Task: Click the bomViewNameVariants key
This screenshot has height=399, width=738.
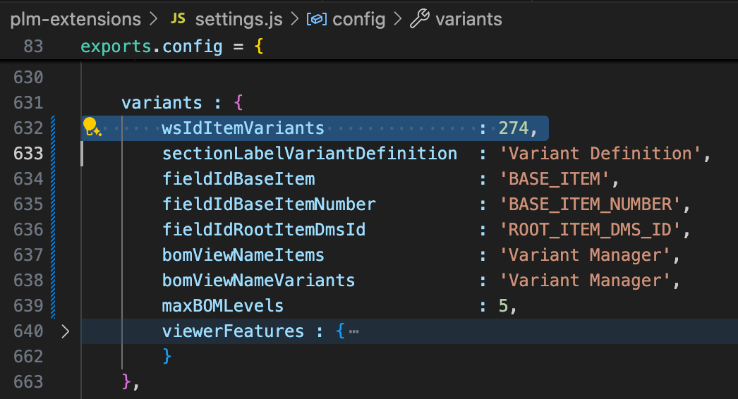Action: (258, 281)
